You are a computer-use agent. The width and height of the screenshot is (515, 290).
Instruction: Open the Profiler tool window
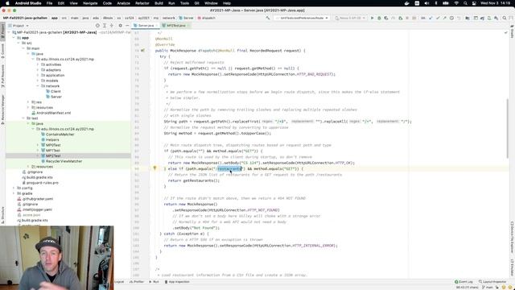coord(137,282)
